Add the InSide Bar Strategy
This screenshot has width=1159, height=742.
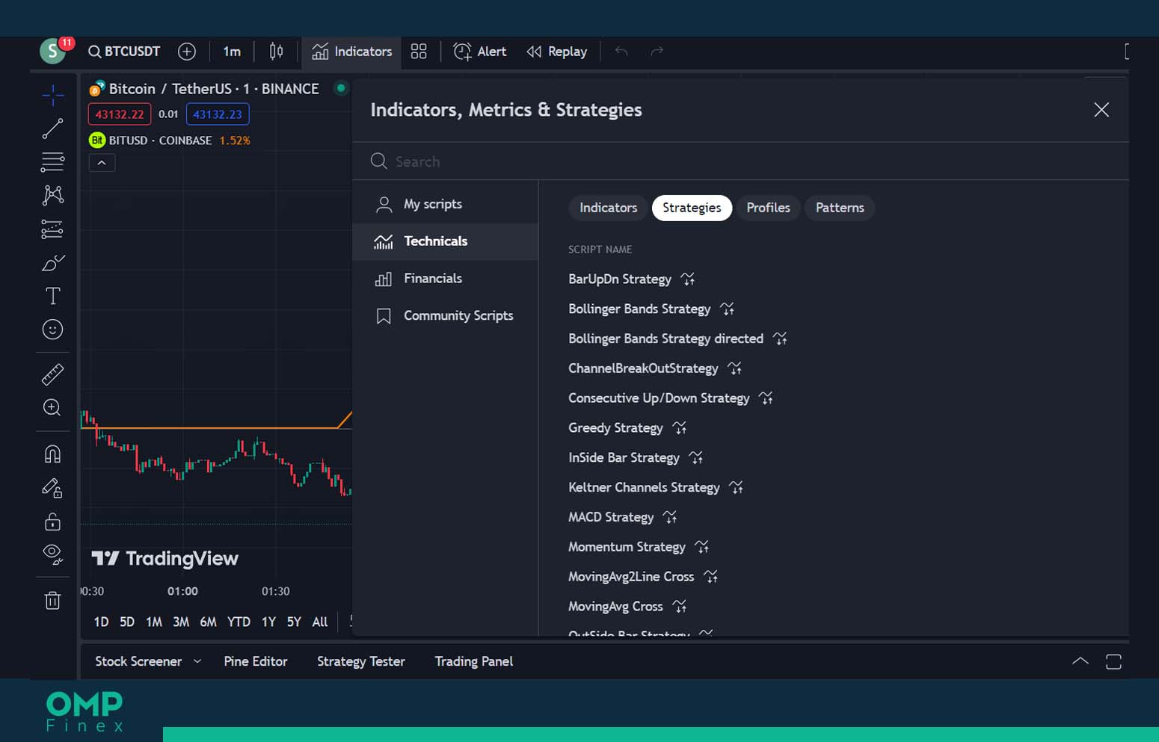coord(624,457)
